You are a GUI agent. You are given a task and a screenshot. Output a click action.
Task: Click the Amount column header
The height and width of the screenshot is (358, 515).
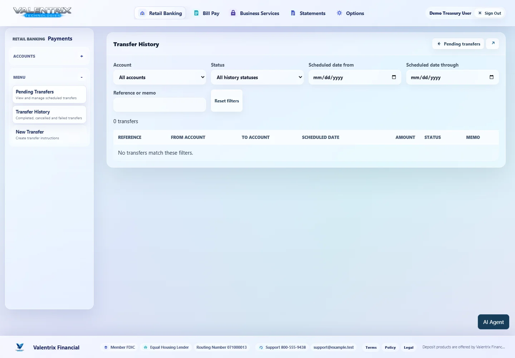(405, 137)
